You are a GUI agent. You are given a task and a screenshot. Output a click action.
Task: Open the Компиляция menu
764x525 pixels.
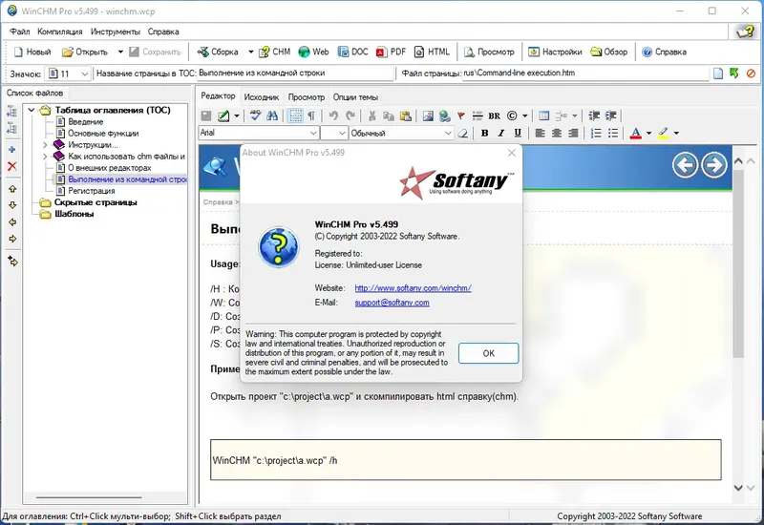tap(60, 31)
